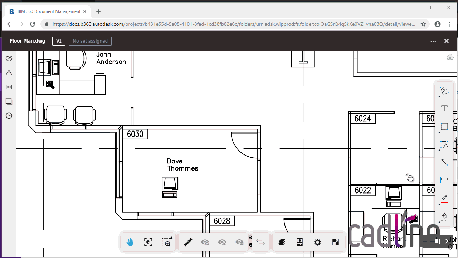The width and height of the screenshot is (458, 258).
Task: Open the Properties panel icon
Action: 300,243
